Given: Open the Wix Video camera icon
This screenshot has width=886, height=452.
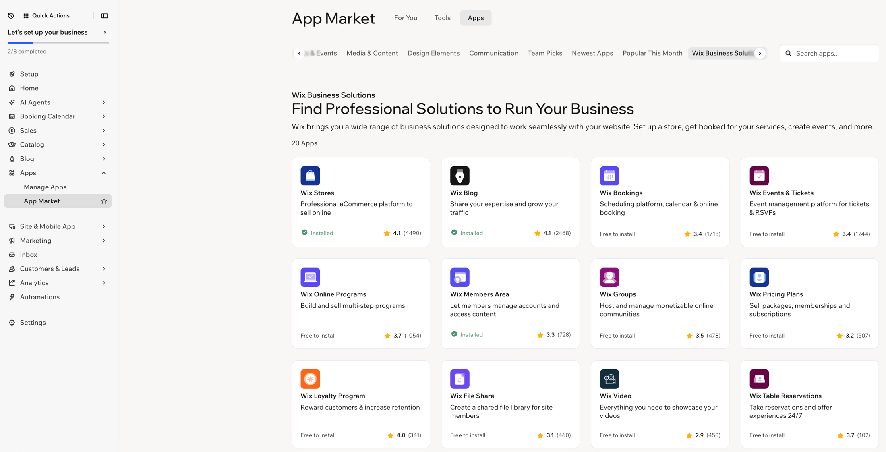Looking at the screenshot, I should click(609, 379).
